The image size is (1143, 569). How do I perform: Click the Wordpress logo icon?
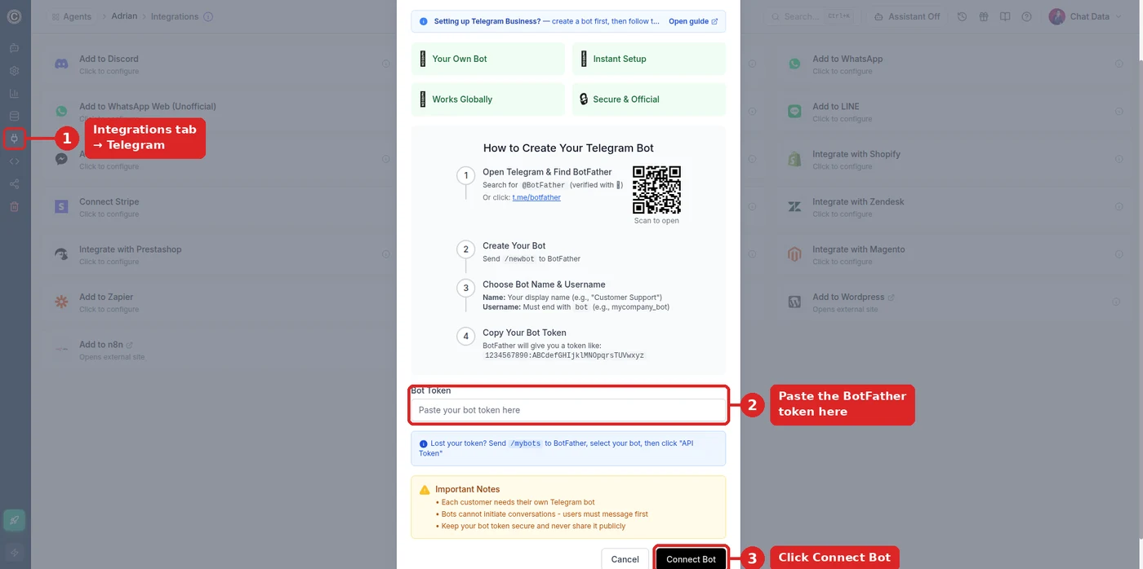pos(794,302)
